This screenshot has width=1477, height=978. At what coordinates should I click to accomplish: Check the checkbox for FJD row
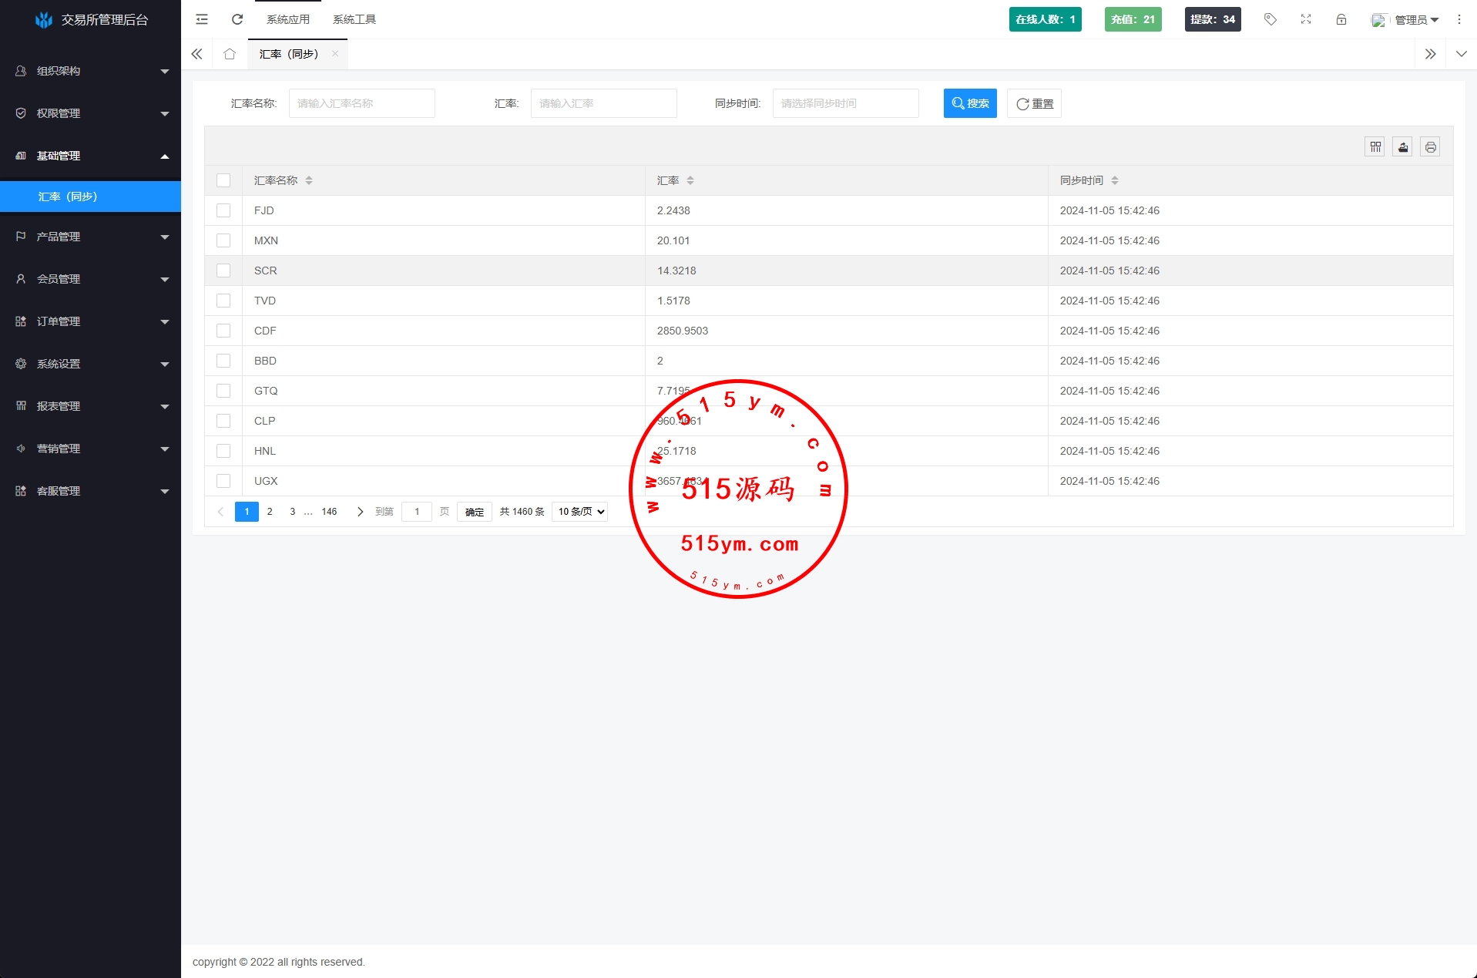coord(223,210)
